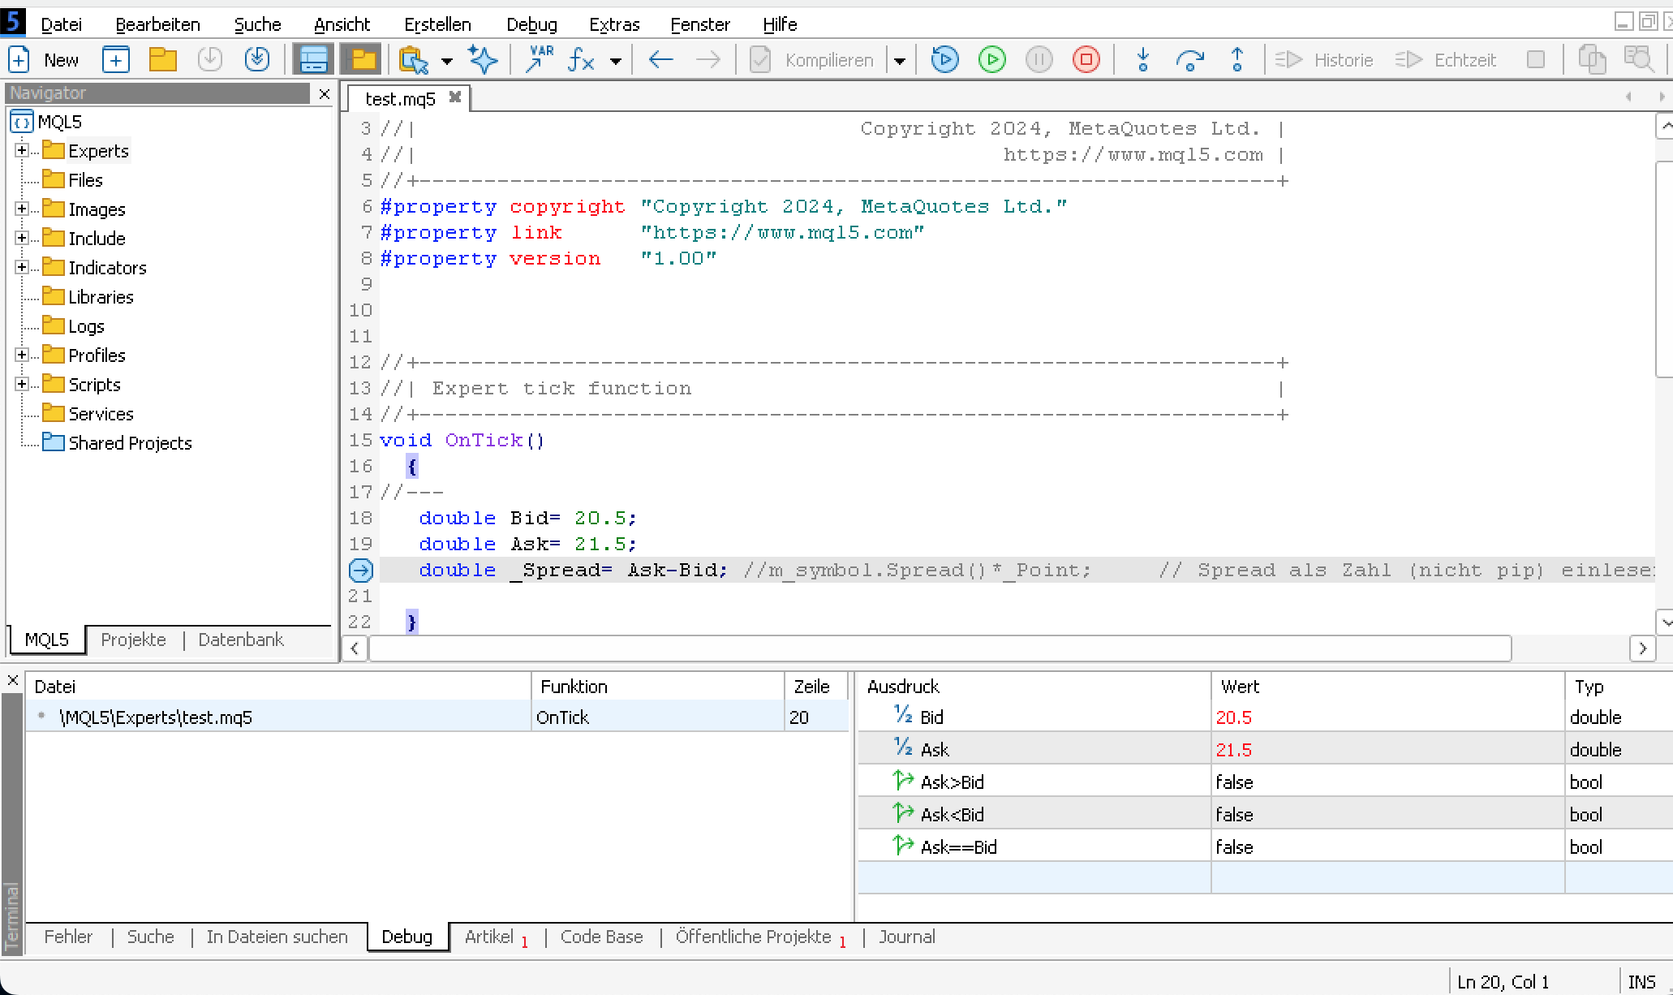Screen dimensions: 1673x995
Task: Open the Debug menu
Action: click(x=531, y=24)
